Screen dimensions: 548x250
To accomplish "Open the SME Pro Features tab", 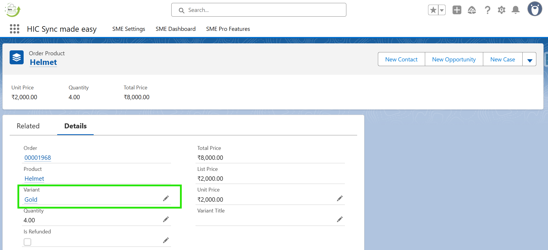I will click(x=228, y=29).
